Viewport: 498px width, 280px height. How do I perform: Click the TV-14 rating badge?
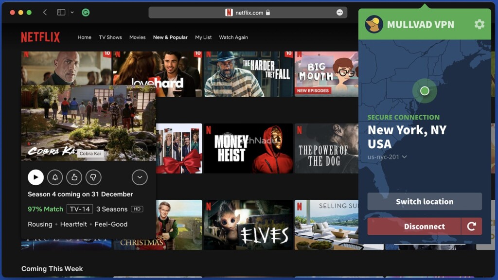pos(80,209)
